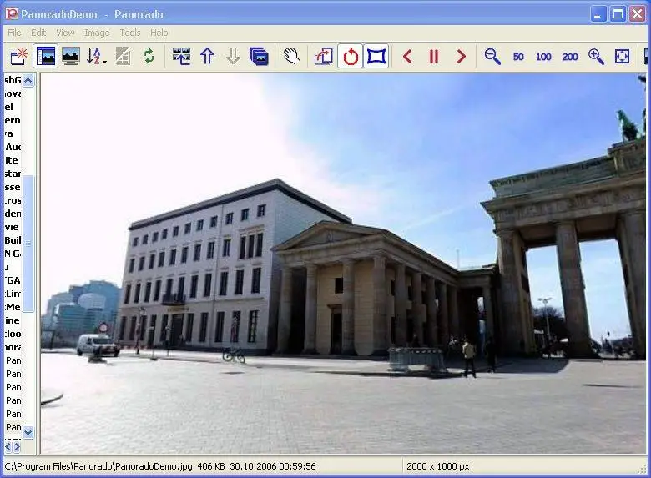Select the 'den' file list entry
Viewport: 651px width, 478px height.
click(x=13, y=214)
